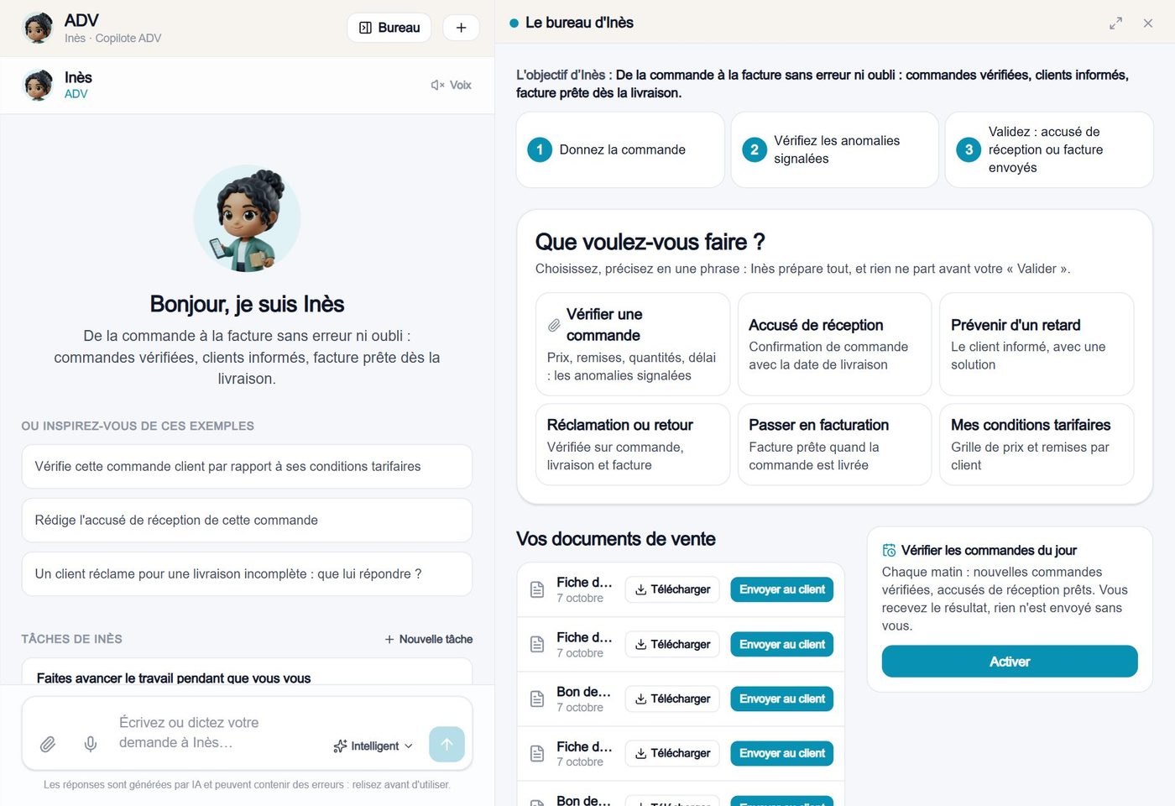The image size is (1175, 806).
Task: Send the first Bon de document to client
Action: click(x=781, y=699)
